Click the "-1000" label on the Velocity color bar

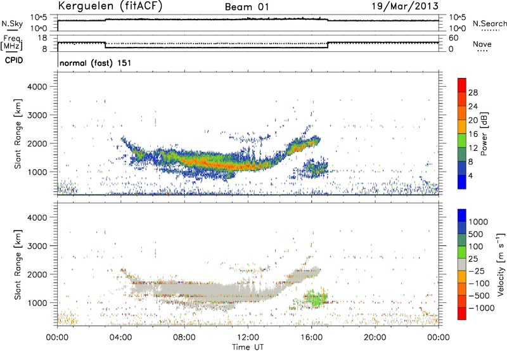[481, 308]
